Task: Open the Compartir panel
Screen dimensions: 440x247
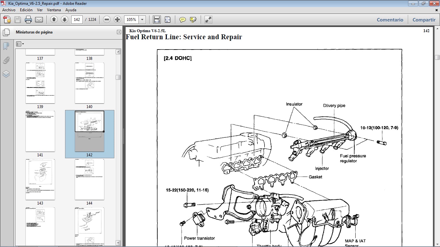Action: tap(424, 20)
